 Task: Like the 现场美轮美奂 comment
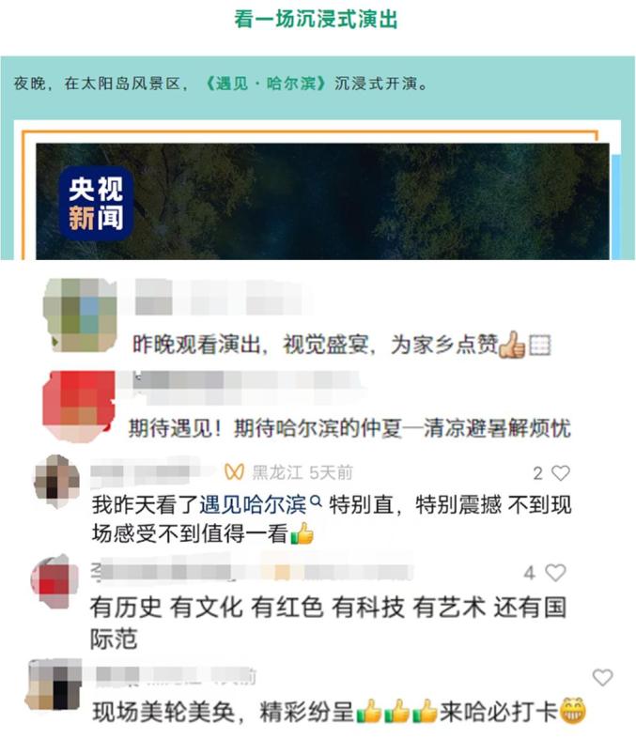coord(602,677)
